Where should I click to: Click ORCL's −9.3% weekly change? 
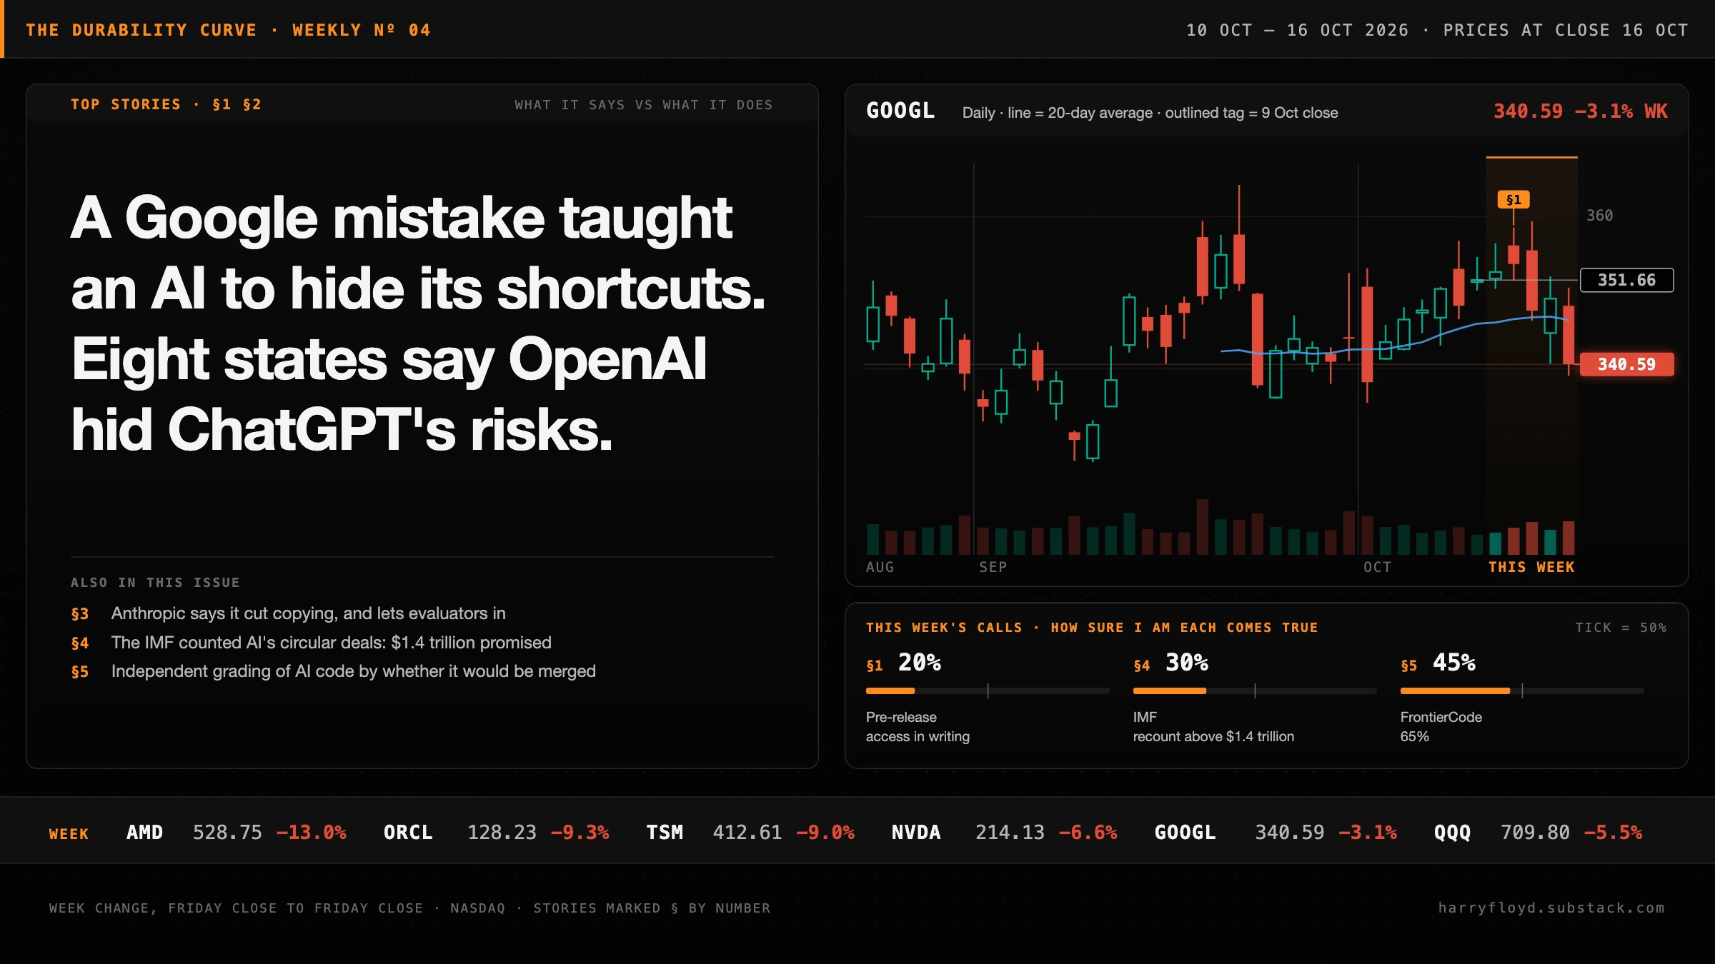580,833
